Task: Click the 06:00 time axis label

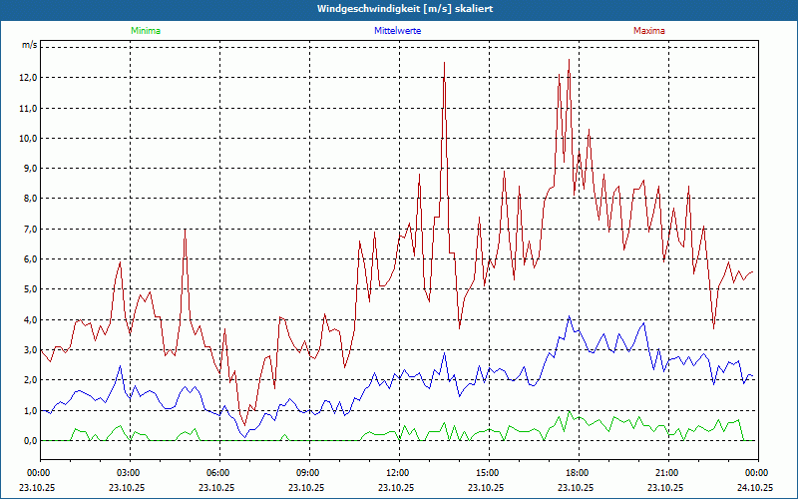Action: click(218, 473)
